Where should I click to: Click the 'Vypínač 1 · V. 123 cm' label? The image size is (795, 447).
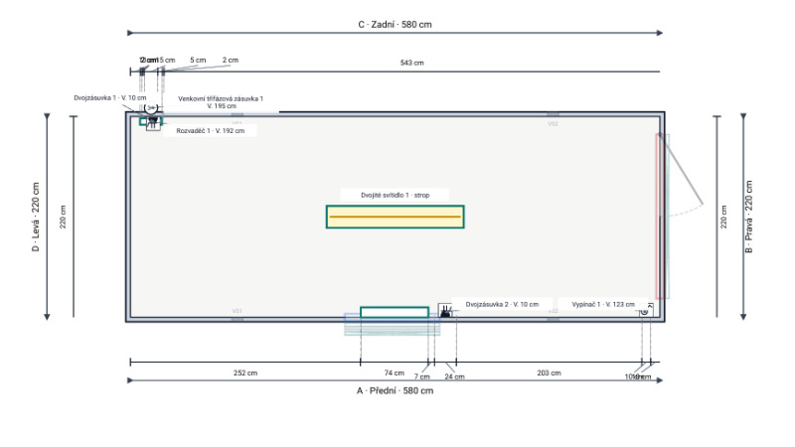603,305
